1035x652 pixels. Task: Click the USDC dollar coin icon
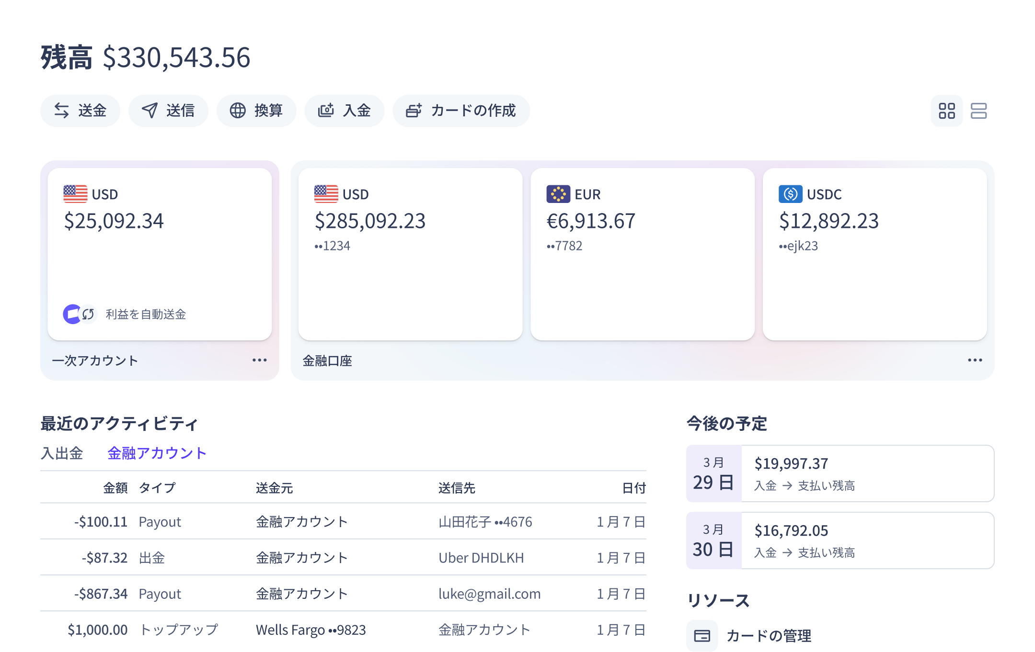pyautogui.click(x=790, y=194)
